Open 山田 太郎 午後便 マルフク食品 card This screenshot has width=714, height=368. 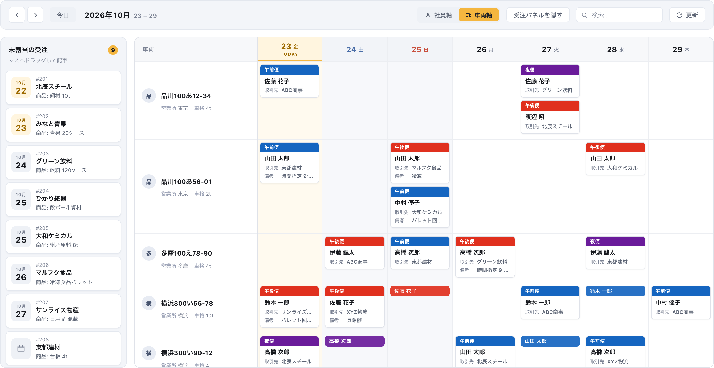(x=420, y=163)
